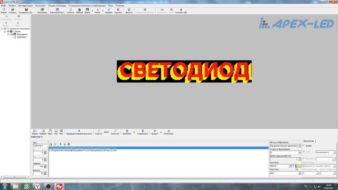
Task: Click the edit icon above the file list
Action: pyautogui.click(x=55, y=144)
